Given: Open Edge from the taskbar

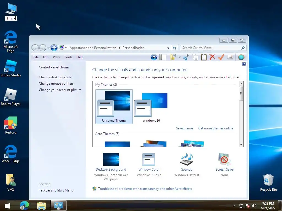Looking at the screenshot, I should pos(24,206).
